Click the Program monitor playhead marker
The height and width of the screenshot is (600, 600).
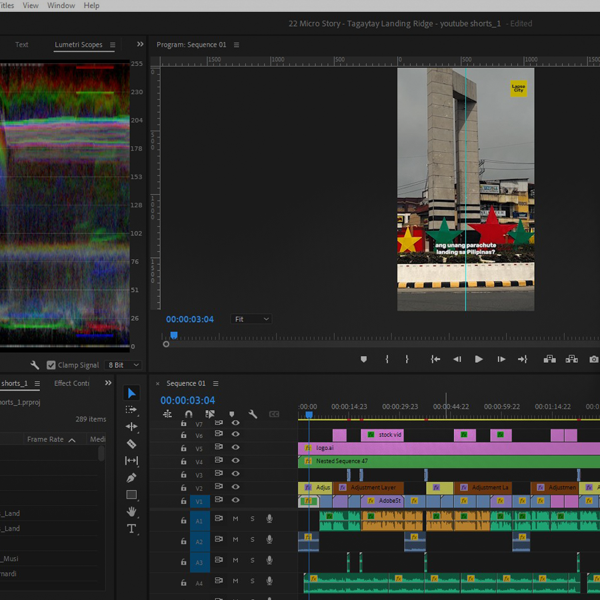pyautogui.click(x=174, y=335)
